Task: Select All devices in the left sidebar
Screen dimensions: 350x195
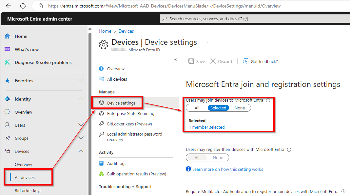Action: pyautogui.click(x=25, y=177)
